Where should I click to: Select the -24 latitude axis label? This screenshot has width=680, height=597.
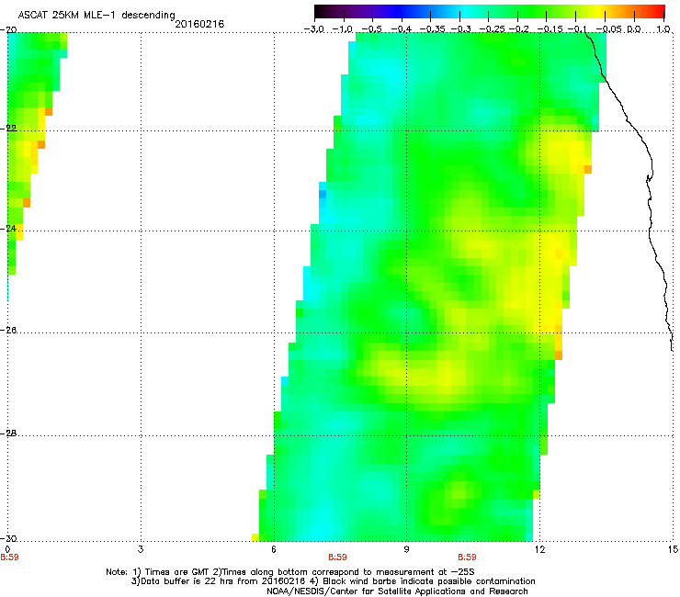click(x=8, y=228)
